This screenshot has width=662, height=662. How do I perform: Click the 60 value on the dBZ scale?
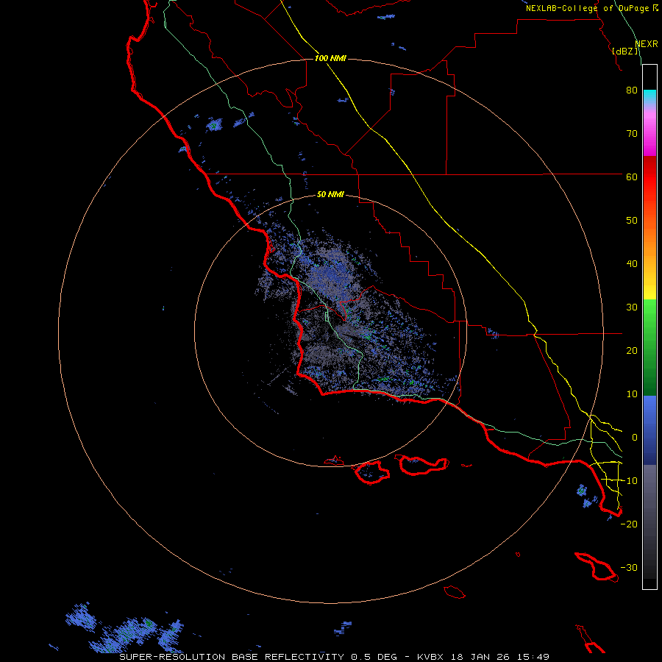[632, 177]
